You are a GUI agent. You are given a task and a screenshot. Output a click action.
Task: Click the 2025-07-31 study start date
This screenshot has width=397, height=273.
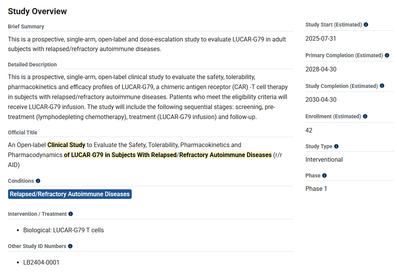[x=321, y=39]
